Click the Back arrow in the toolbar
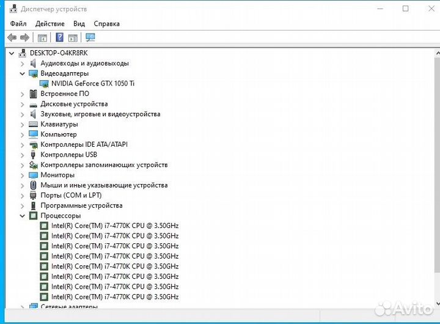The image size is (440, 324). (12, 37)
